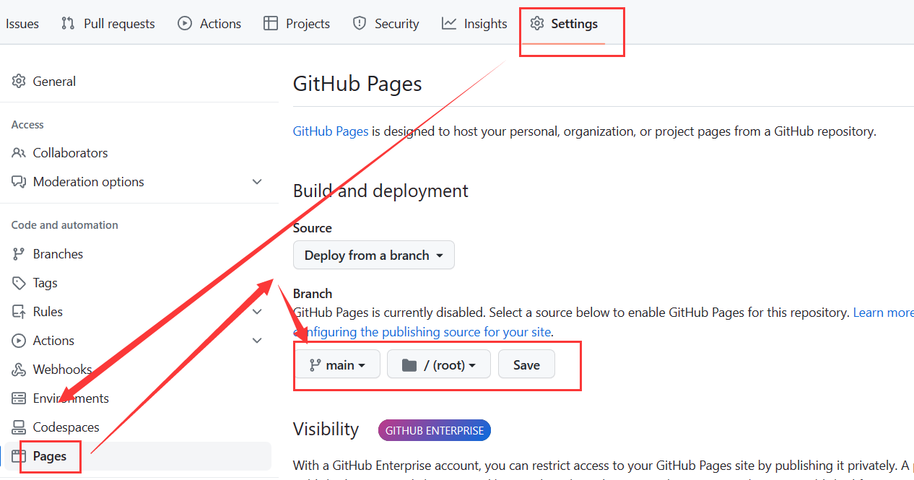This screenshot has height=480, width=914.
Task: Click the General gear icon in sidebar
Action: [19, 82]
